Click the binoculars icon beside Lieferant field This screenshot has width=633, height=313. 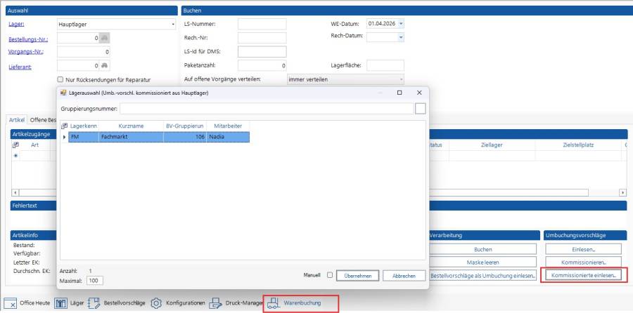(104, 66)
